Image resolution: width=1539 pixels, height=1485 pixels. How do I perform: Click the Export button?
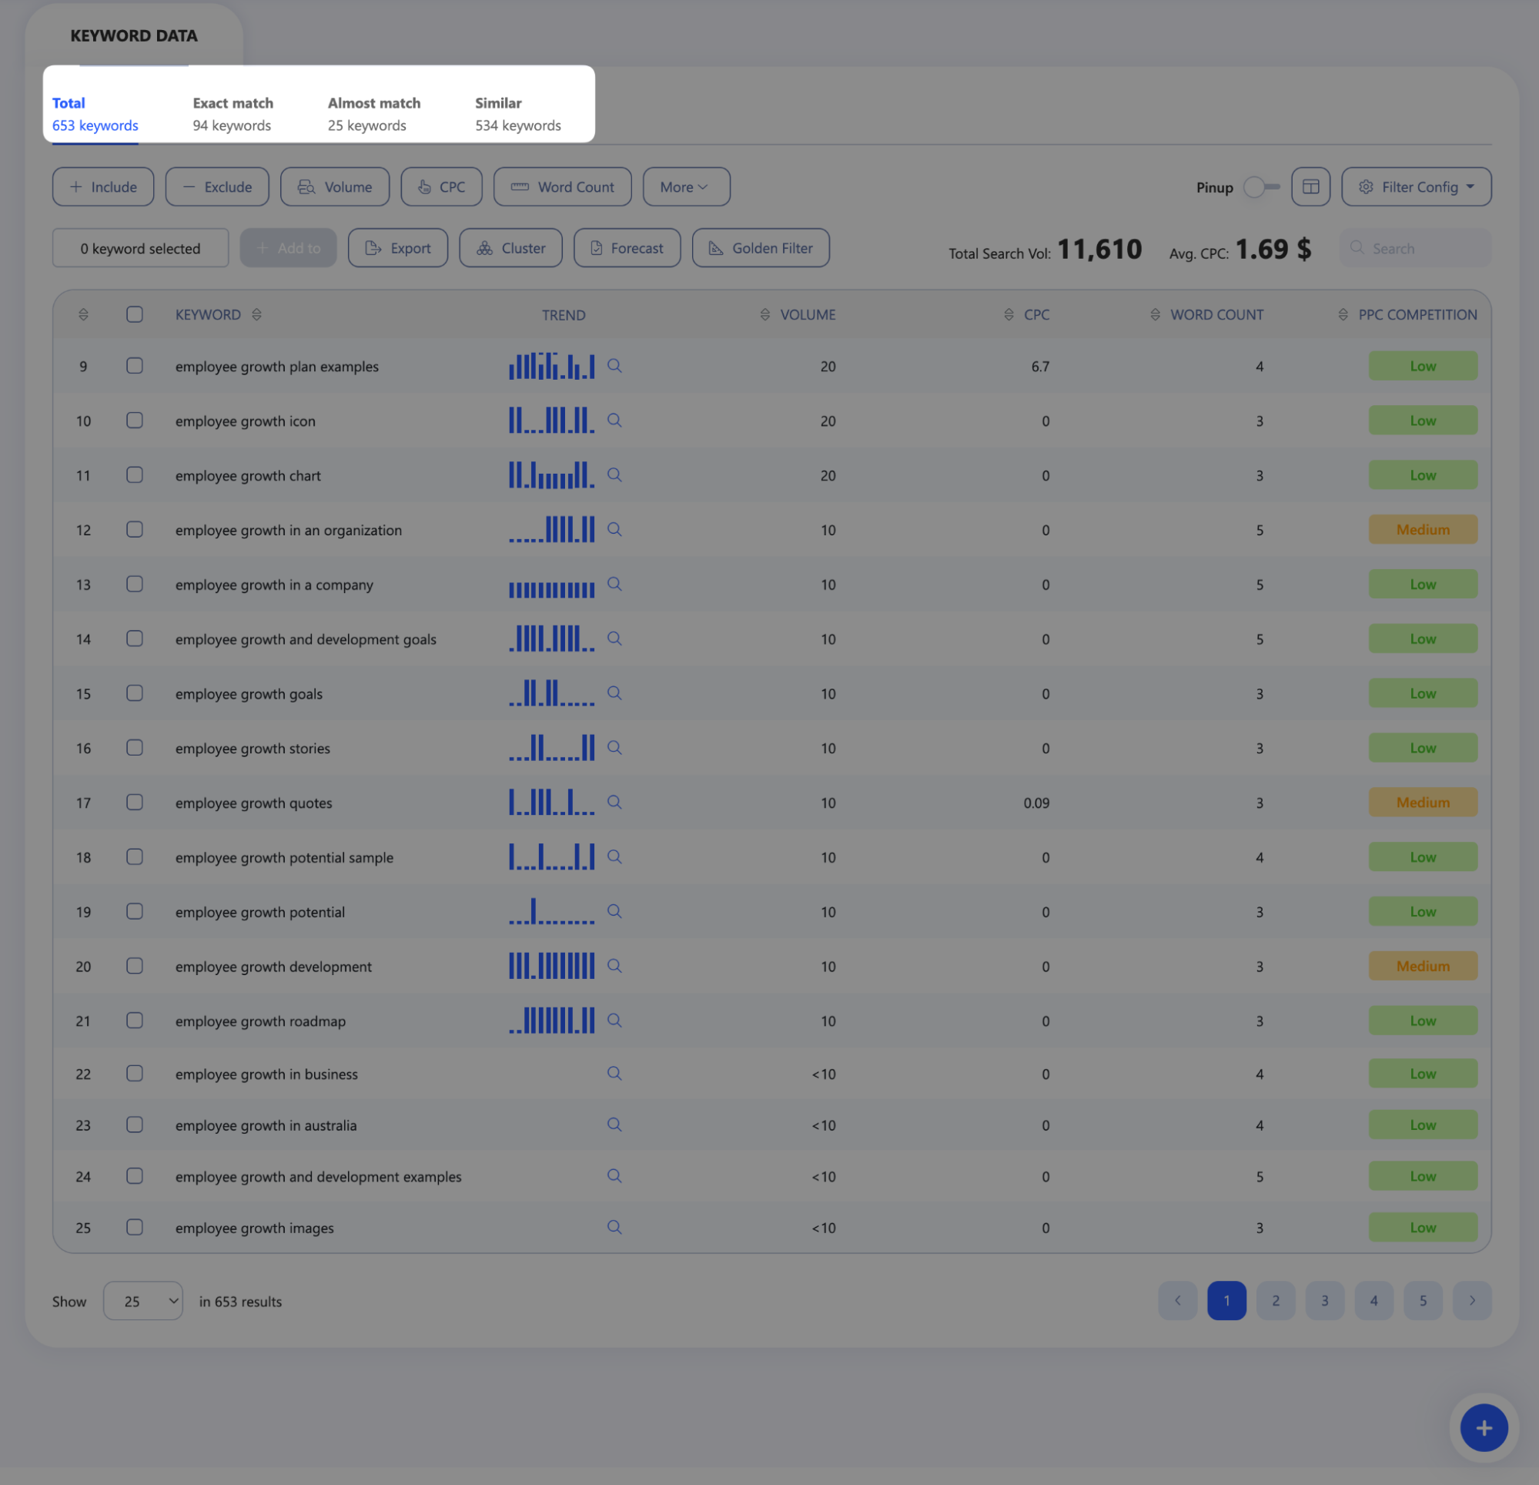[x=397, y=248]
